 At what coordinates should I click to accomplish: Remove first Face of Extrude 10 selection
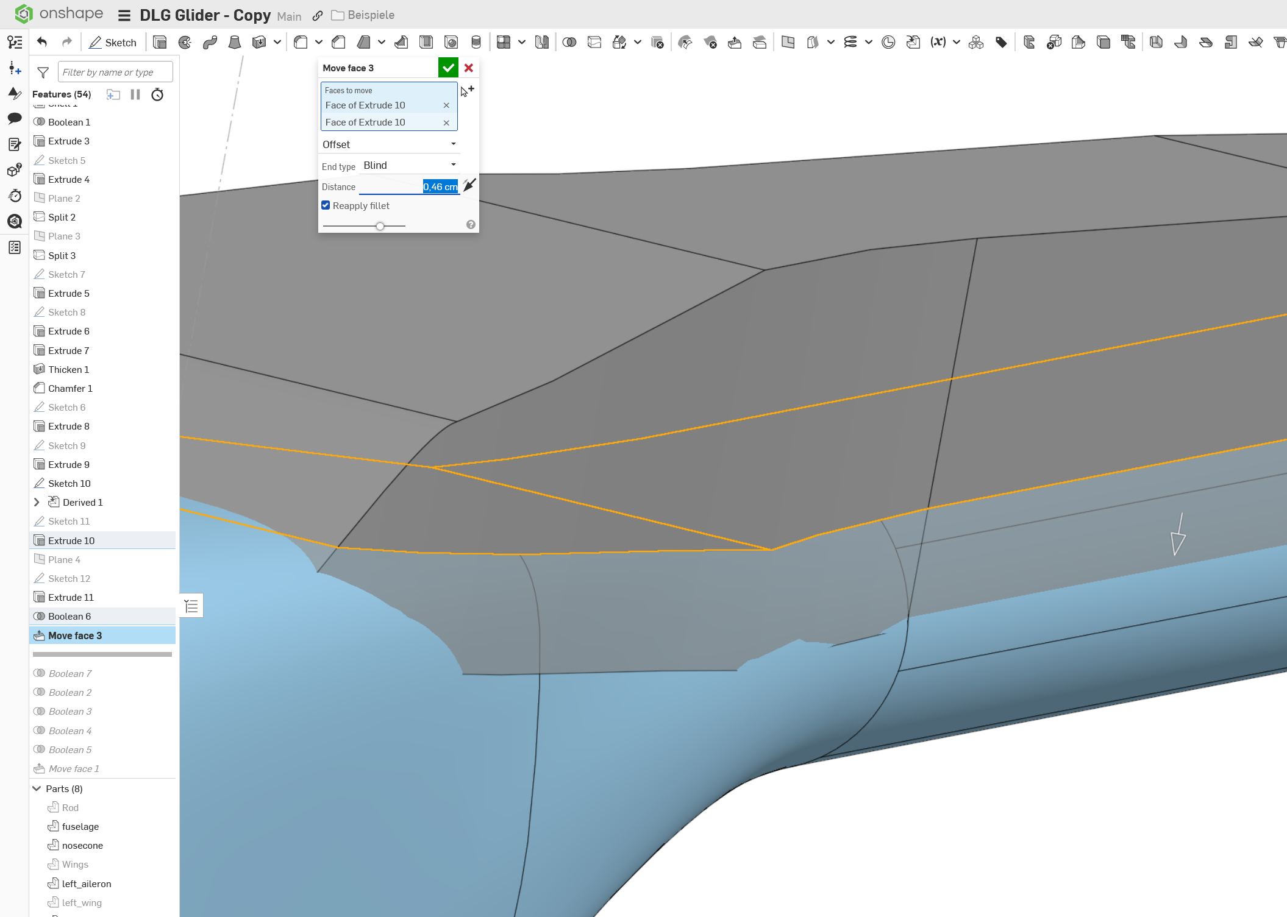point(446,105)
